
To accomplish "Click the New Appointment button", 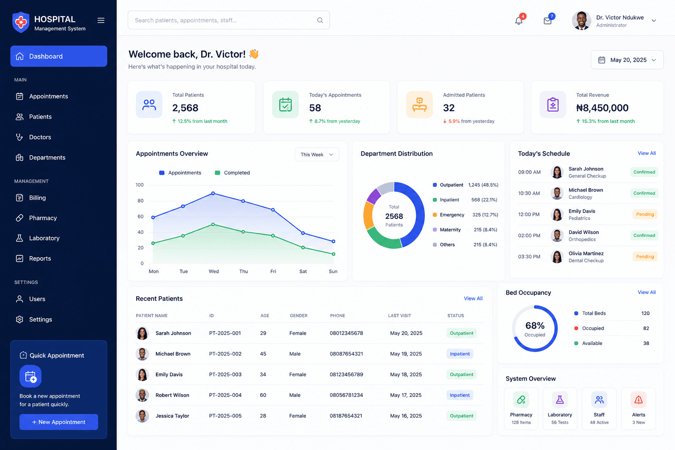I will 58,422.
